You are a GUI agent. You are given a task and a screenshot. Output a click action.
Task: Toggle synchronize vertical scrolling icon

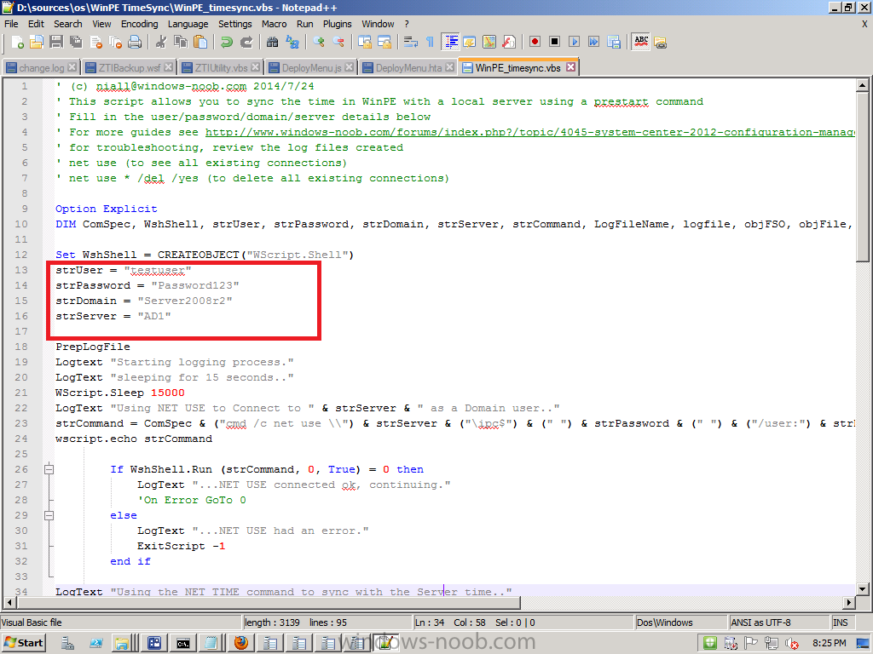(x=365, y=43)
